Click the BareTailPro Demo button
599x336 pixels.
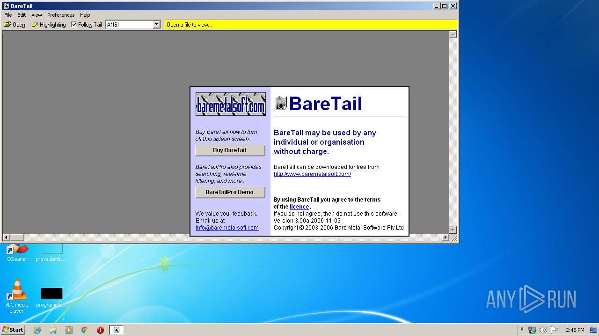(x=230, y=192)
